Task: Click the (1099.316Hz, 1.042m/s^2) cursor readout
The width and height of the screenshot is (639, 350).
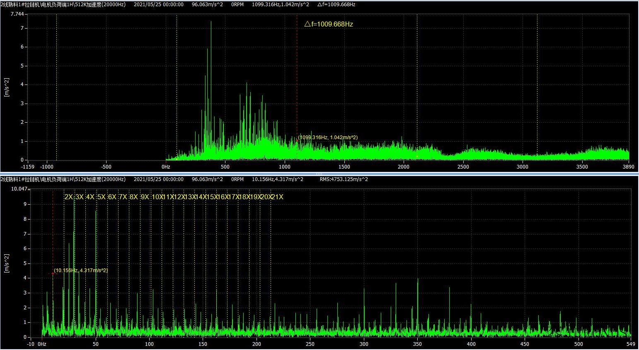Action: (x=328, y=138)
